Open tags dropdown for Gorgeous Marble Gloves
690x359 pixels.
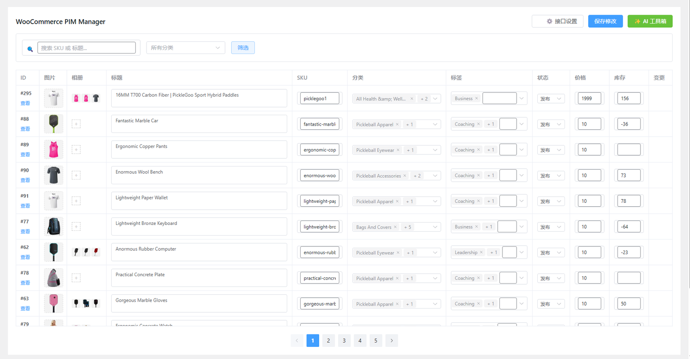521,304
